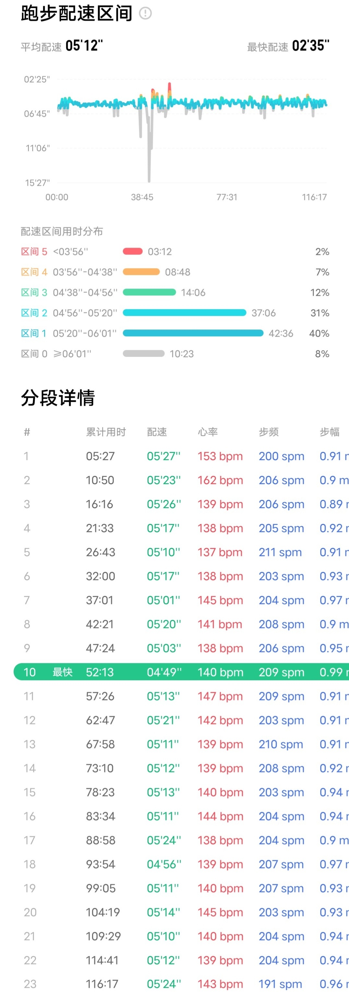
Task: Tap 88:58 cumulative time in split 17
Action: (101, 840)
